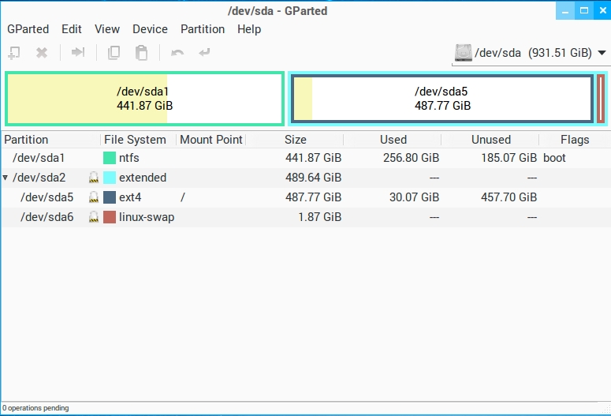Click the ntfs color swatch for /dev/sda1
The height and width of the screenshot is (416, 611).
pyautogui.click(x=110, y=158)
